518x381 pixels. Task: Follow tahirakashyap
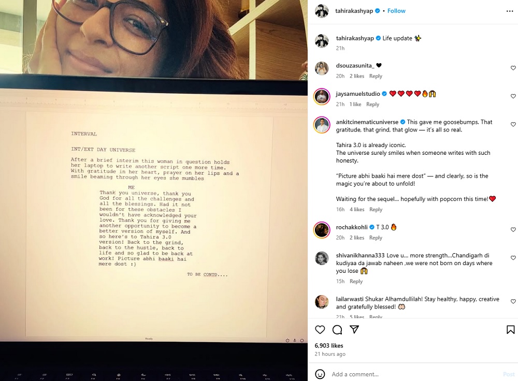point(396,11)
